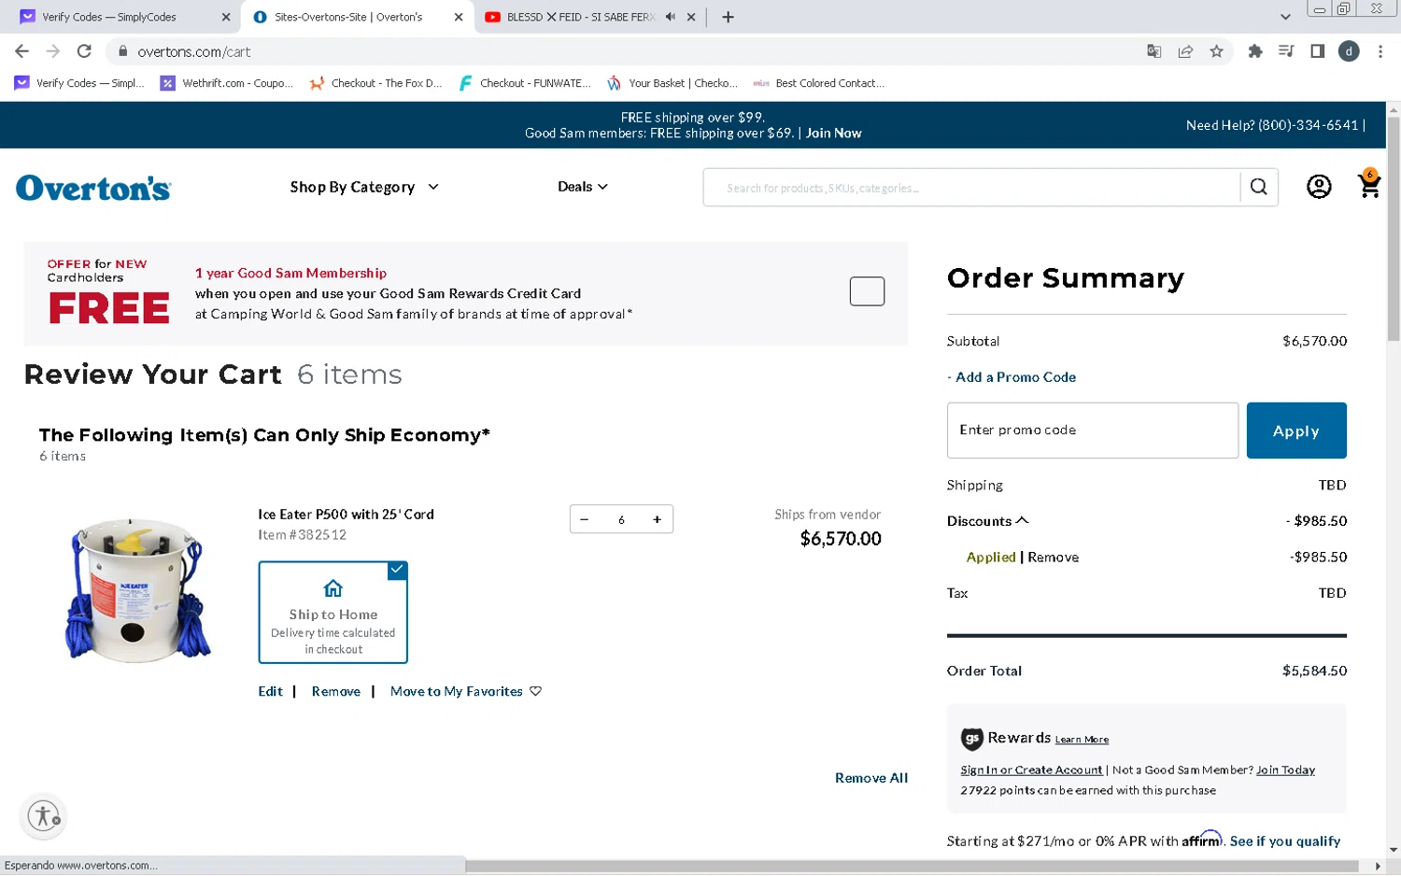Click the Ice Eater P500 product name
The image size is (1401, 876).
pos(346,515)
